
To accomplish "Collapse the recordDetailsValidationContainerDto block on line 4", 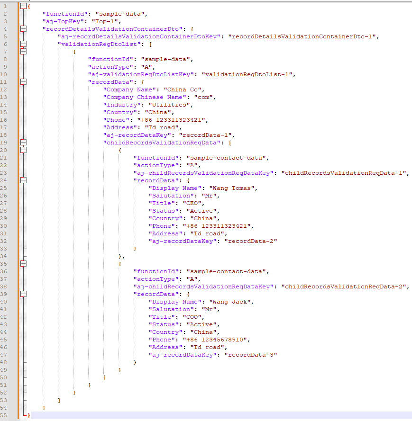I will (x=23, y=29).
